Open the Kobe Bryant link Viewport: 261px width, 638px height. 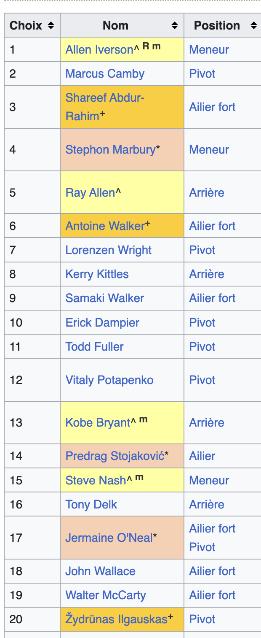click(x=98, y=423)
